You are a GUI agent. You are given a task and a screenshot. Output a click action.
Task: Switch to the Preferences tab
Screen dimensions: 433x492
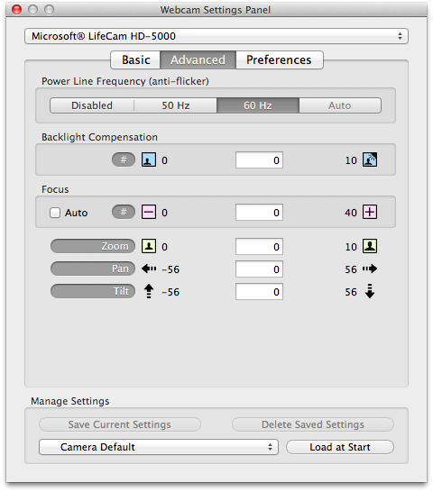pos(279,60)
